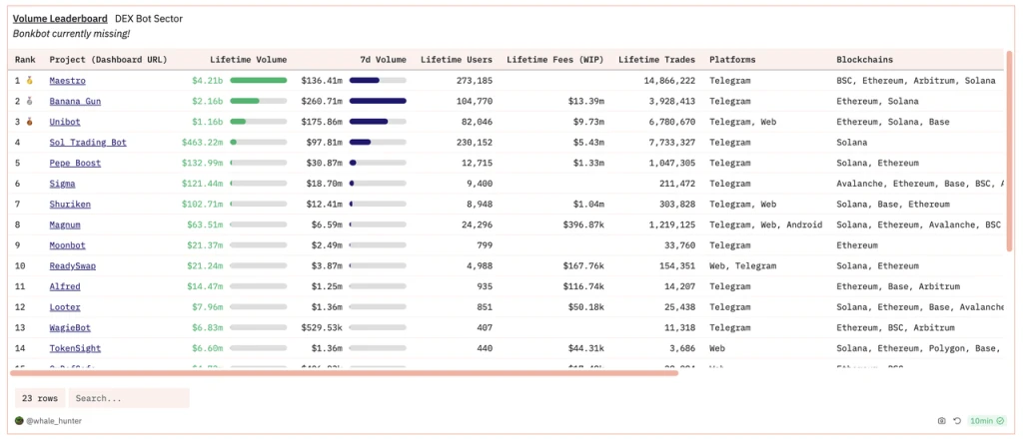Click the camera screenshot icon
Viewport: 1023px width, 441px height.
click(x=942, y=421)
